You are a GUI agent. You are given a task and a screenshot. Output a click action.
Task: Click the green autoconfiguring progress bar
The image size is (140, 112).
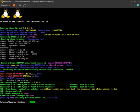pos(32,102)
